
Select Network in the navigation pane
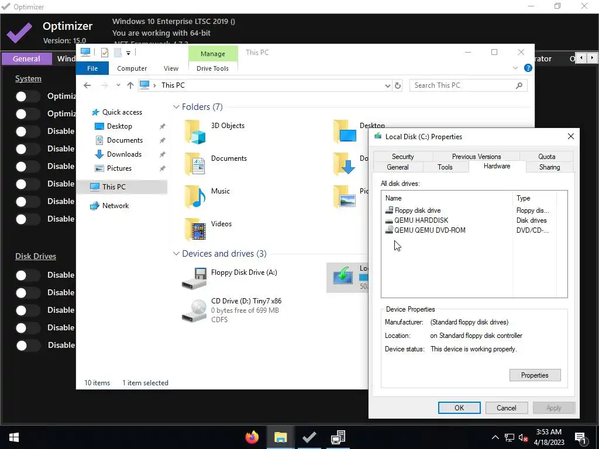pos(115,205)
